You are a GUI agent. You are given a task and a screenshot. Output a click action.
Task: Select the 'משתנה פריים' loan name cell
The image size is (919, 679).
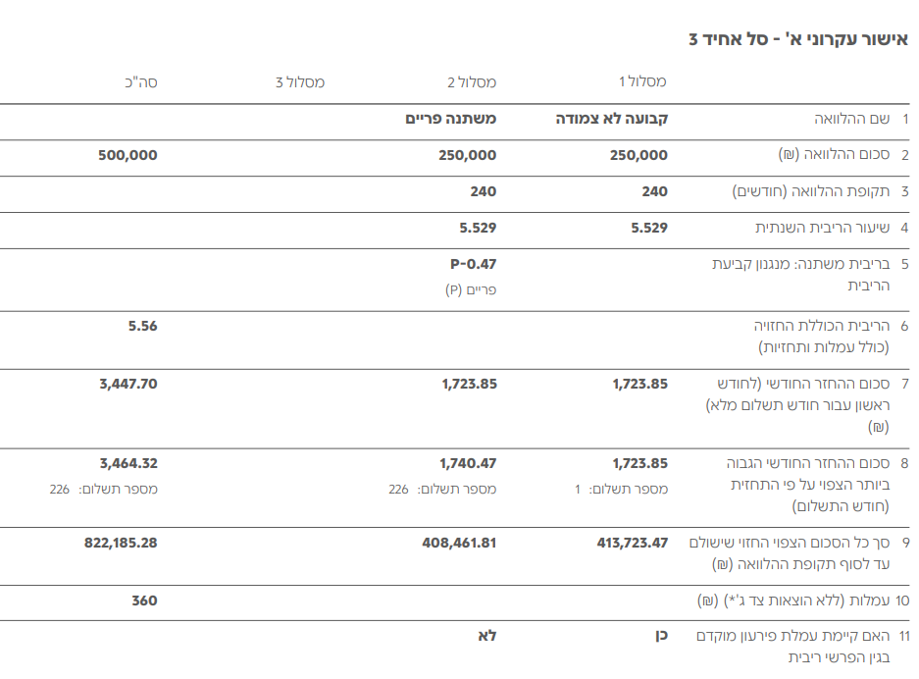451,119
